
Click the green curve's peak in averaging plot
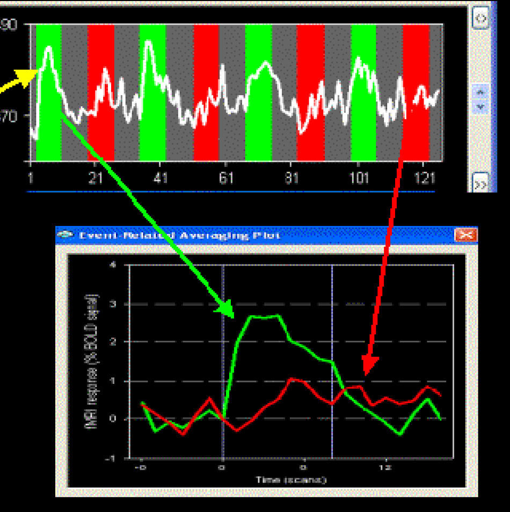coord(264,316)
